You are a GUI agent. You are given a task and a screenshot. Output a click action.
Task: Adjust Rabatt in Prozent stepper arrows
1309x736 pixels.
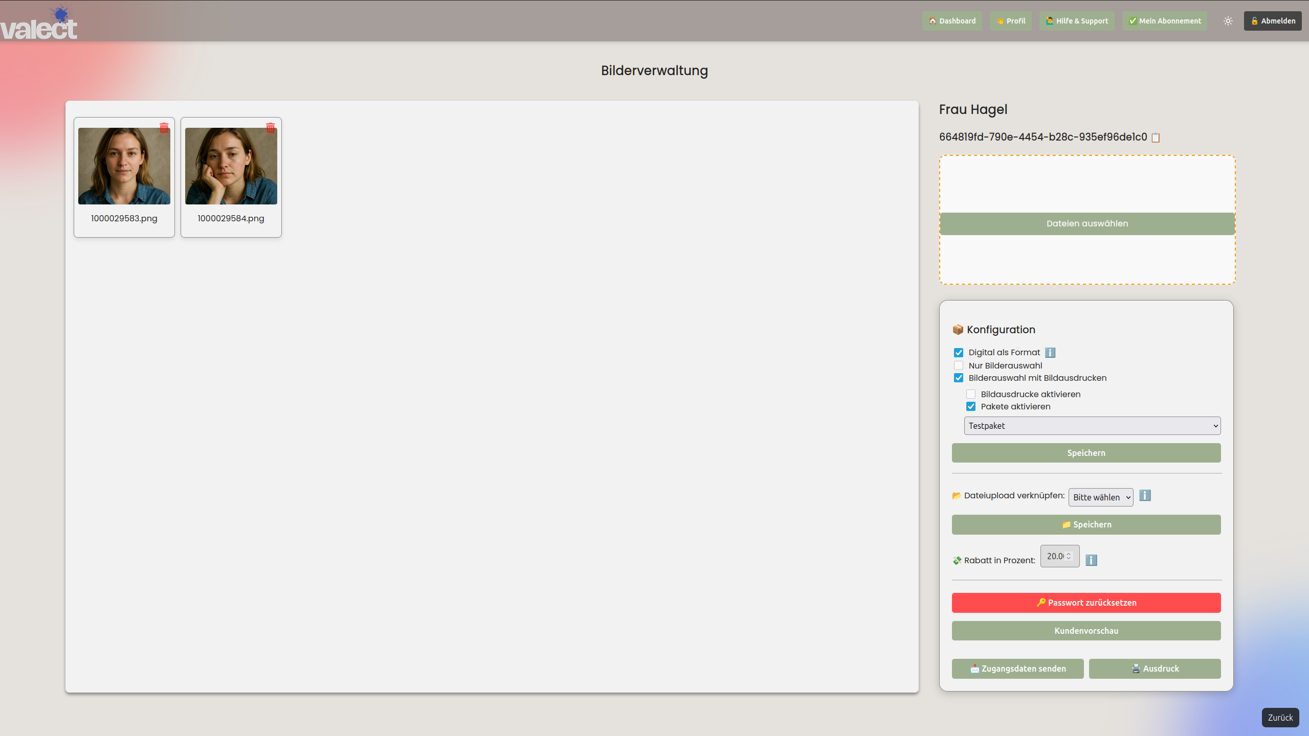point(1069,556)
